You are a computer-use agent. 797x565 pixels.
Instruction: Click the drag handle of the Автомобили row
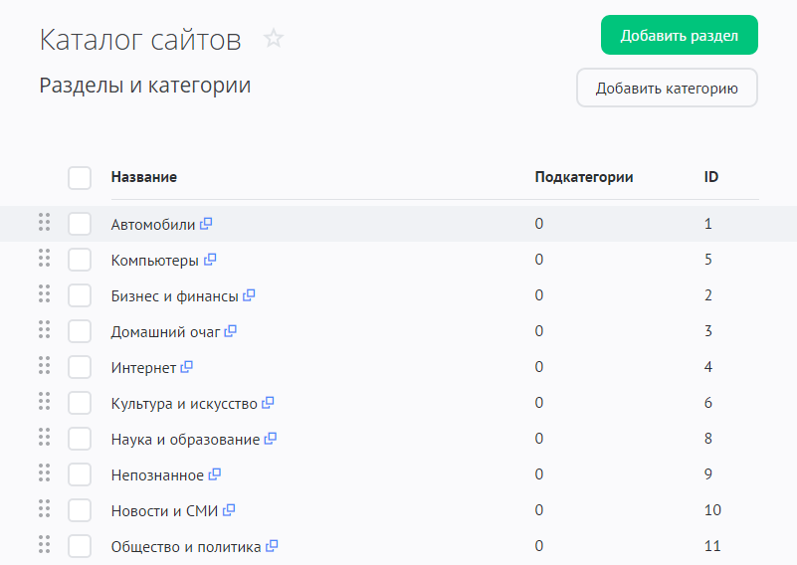point(44,223)
